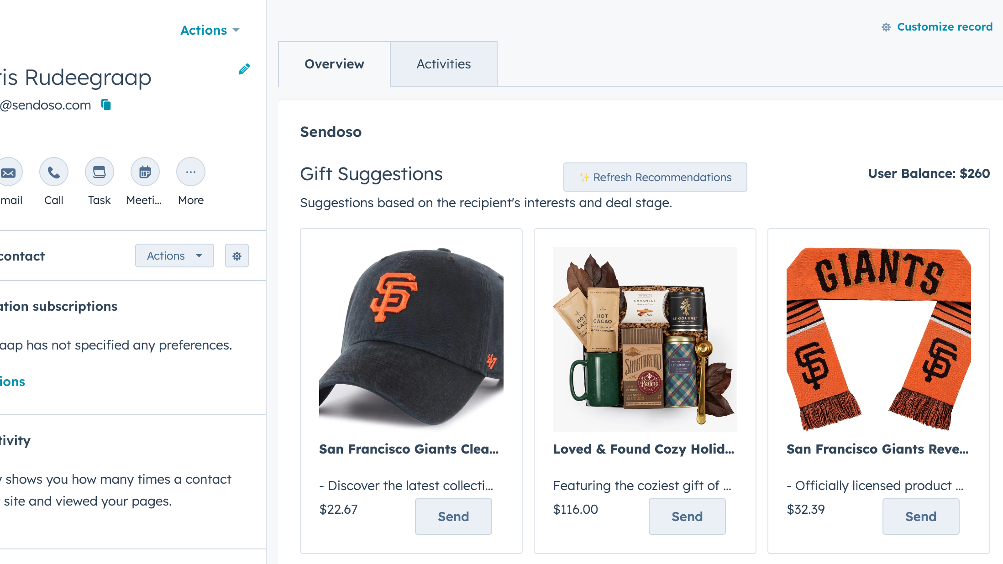1003x564 pixels.
Task: Click the Email envelope icon
Action: (8, 172)
